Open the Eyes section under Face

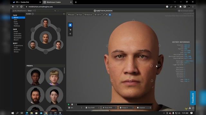pyautogui.click(x=15, y=22)
